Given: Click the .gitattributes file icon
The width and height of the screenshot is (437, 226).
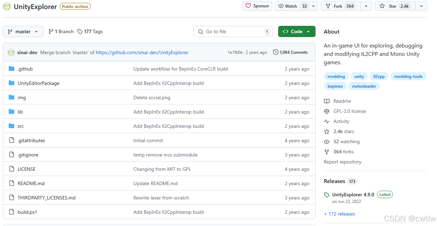Looking at the screenshot, I should [12, 140].
